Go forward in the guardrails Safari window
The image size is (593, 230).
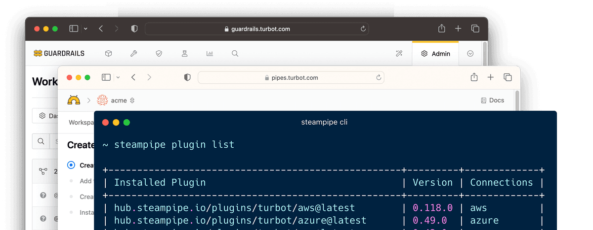(x=117, y=29)
